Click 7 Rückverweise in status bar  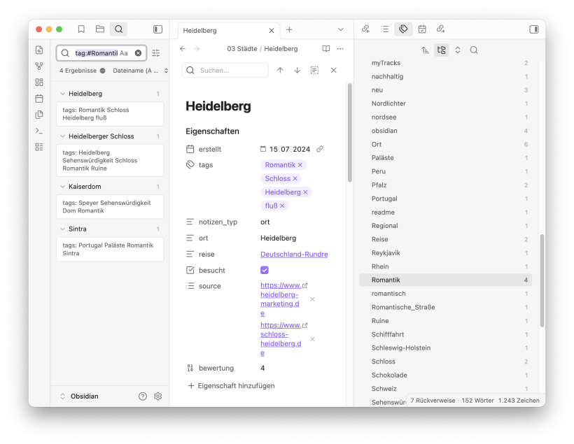(x=433, y=401)
